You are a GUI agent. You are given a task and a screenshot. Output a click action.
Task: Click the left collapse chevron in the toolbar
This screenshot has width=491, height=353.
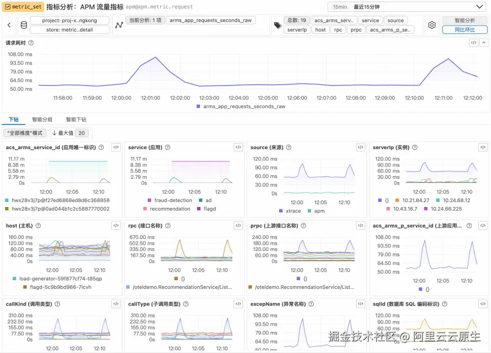8,25
